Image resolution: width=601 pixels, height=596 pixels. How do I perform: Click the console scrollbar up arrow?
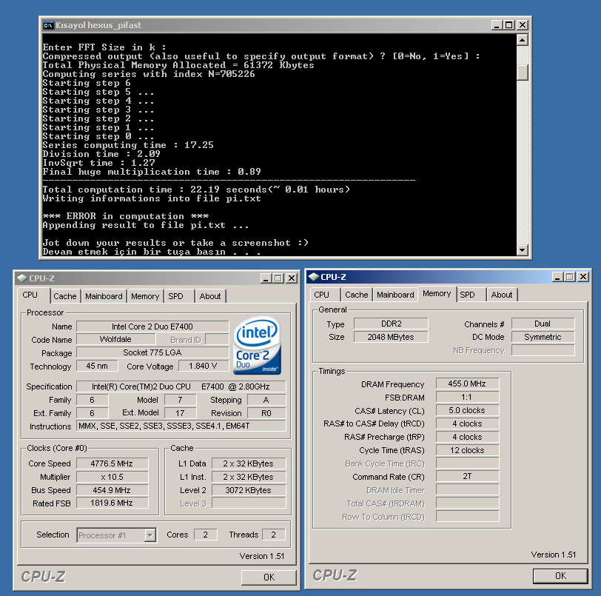click(x=522, y=40)
